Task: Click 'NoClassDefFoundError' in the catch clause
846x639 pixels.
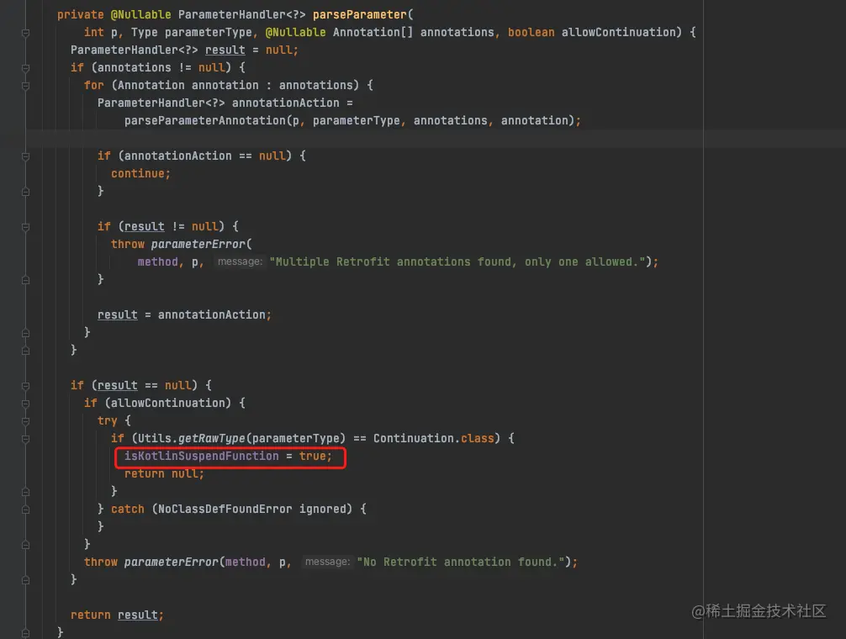Action: tap(225, 509)
